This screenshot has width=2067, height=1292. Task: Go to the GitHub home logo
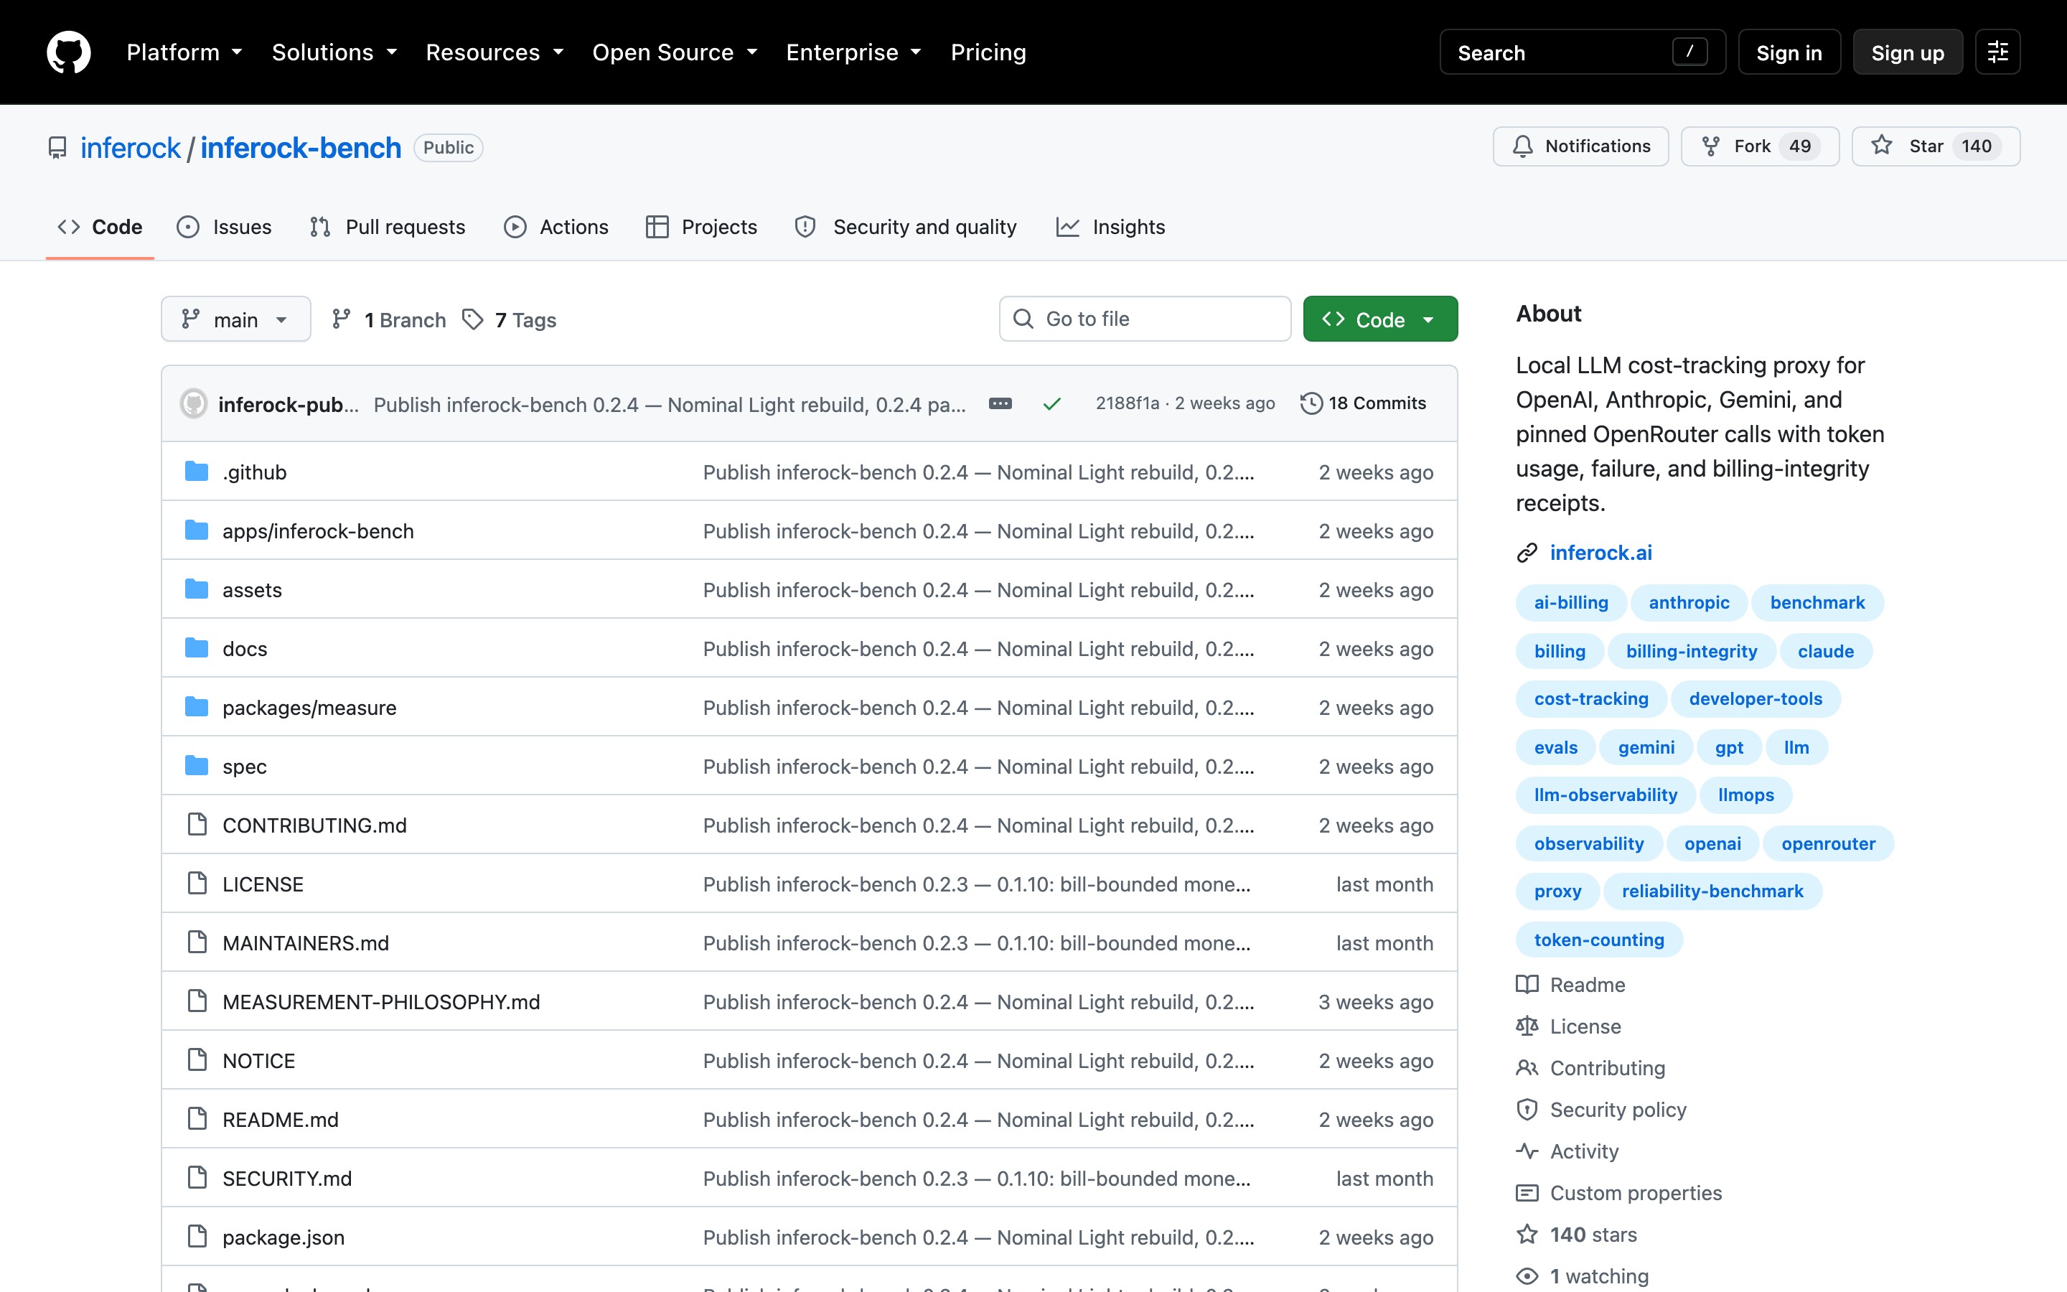(68, 52)
